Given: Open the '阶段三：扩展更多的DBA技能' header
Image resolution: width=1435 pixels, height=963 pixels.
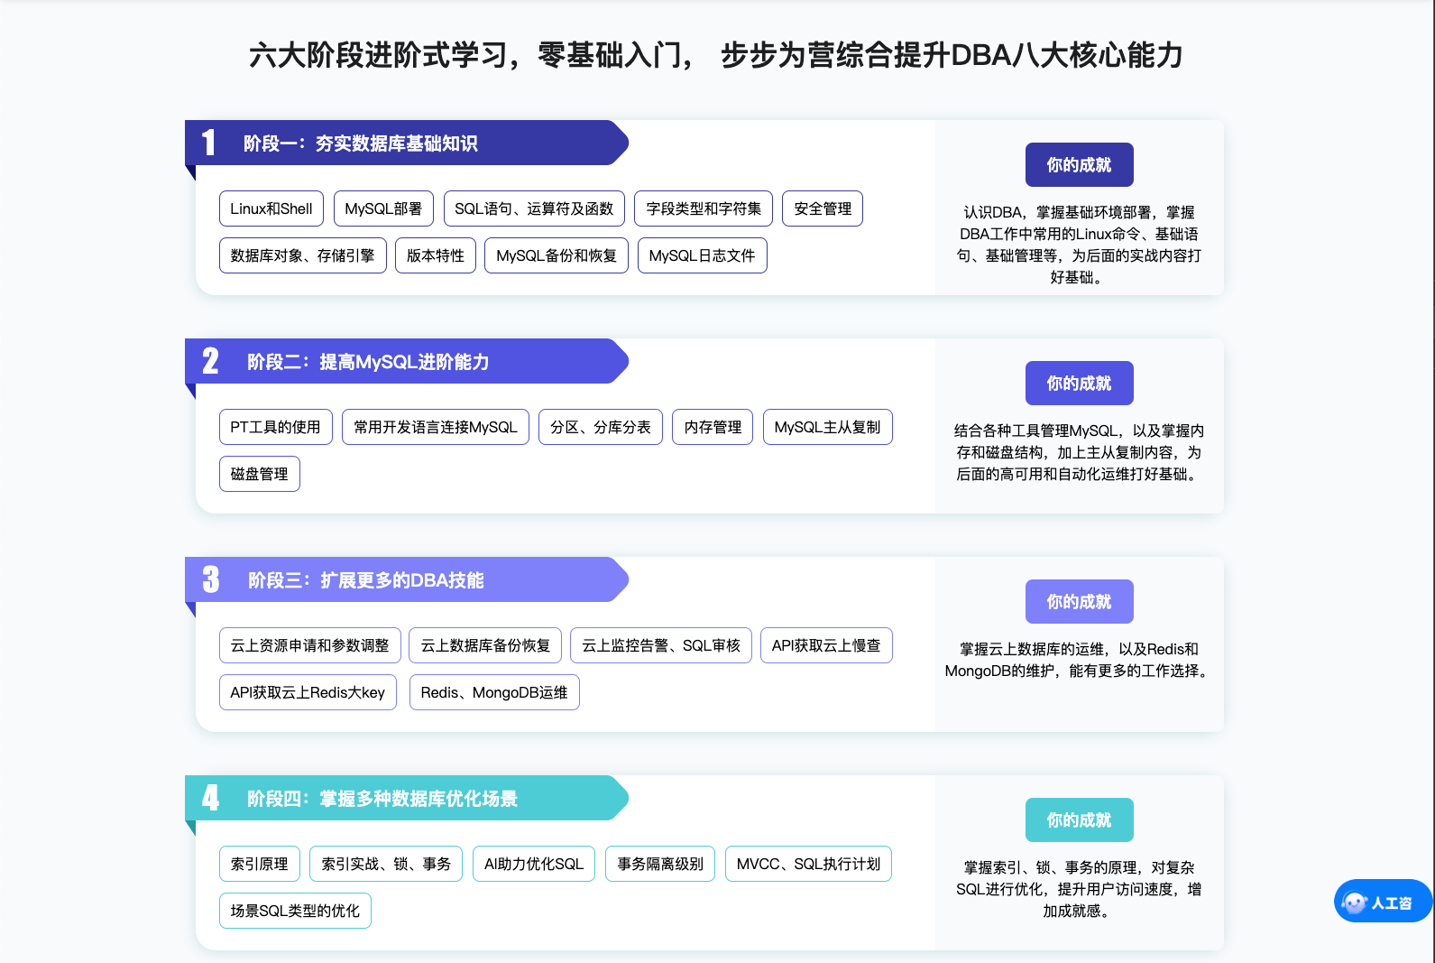Looking at the screenshot, I should click(x=365, y=580).
